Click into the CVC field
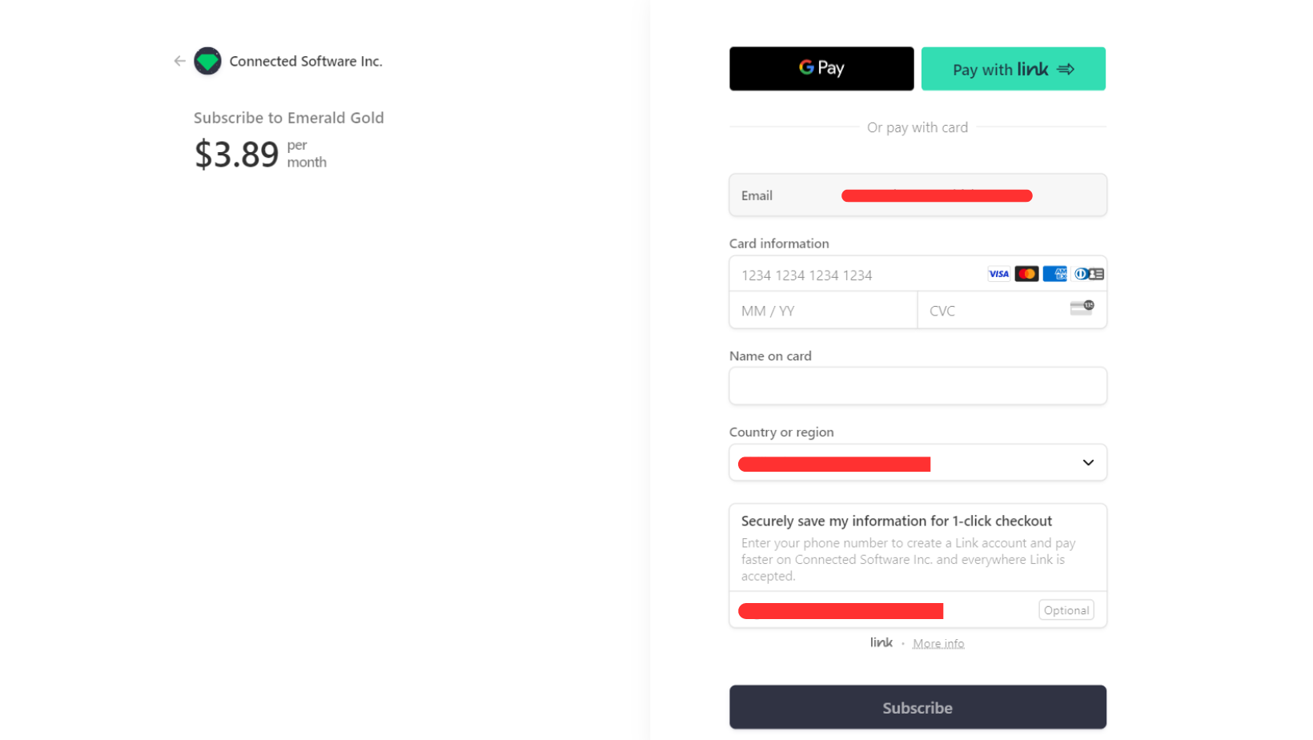1313x740 pixels. 993,311
